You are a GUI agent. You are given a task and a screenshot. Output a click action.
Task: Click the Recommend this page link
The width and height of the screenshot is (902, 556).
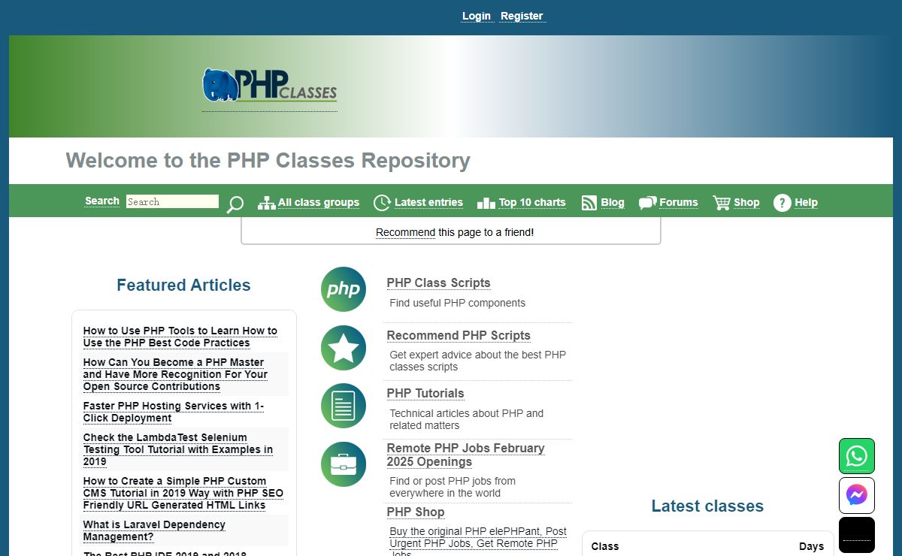point(405,232)
